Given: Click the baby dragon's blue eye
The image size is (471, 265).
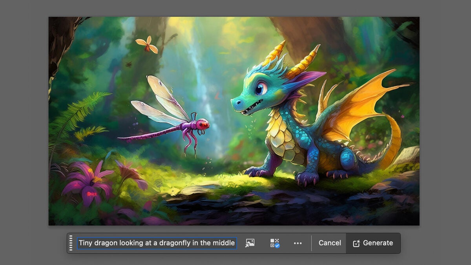Looking at the screenshot, I should tap(261, 89).
